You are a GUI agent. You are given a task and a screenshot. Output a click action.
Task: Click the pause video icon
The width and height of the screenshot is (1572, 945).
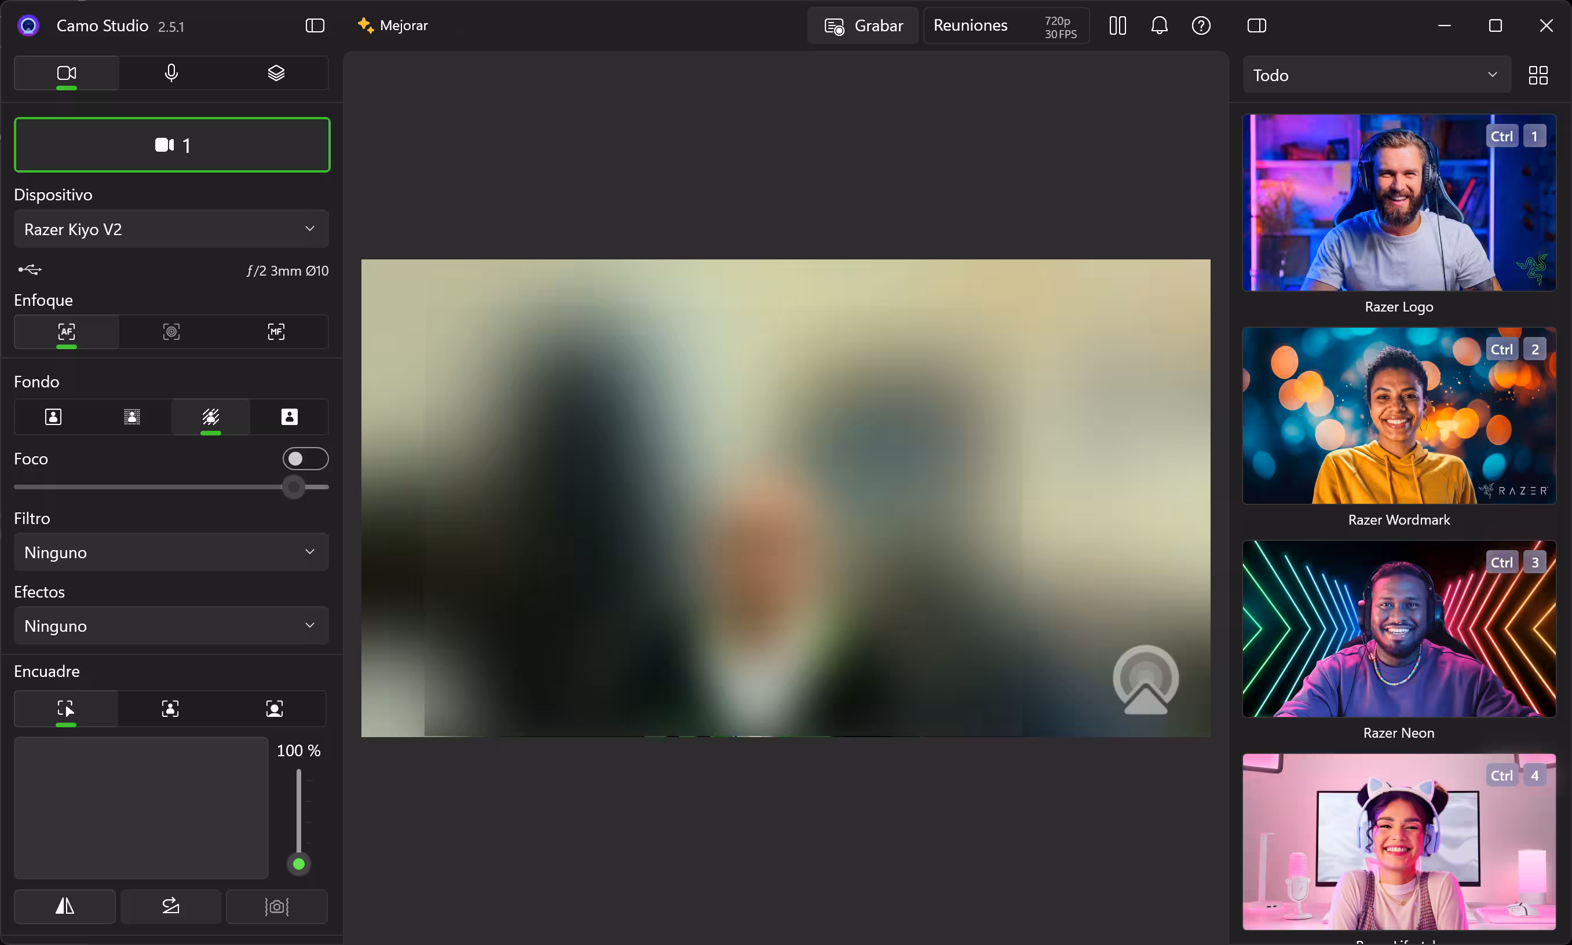point(1117,25)
